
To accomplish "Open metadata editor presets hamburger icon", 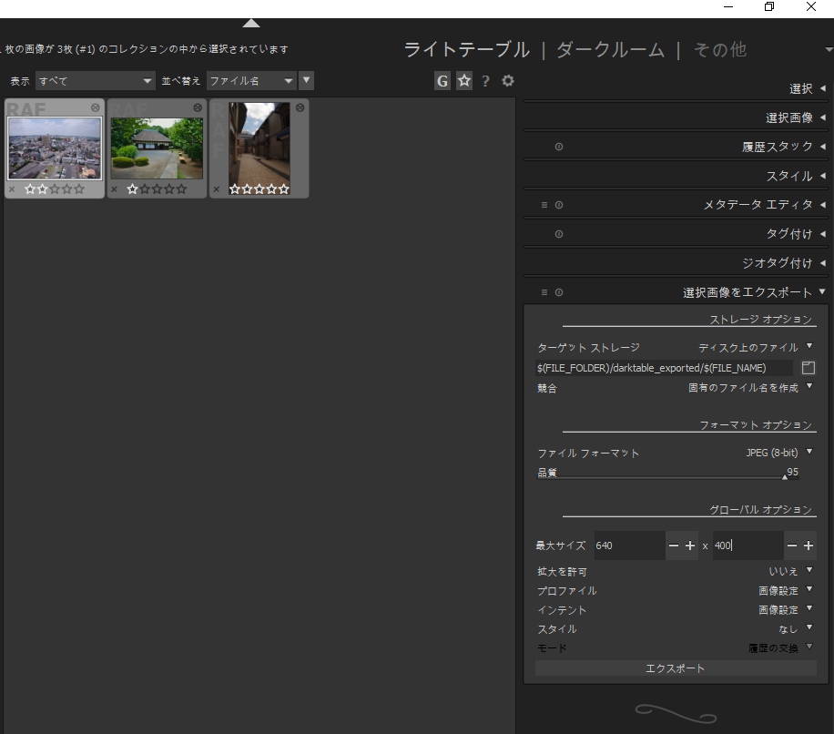I will coord(543,204).
